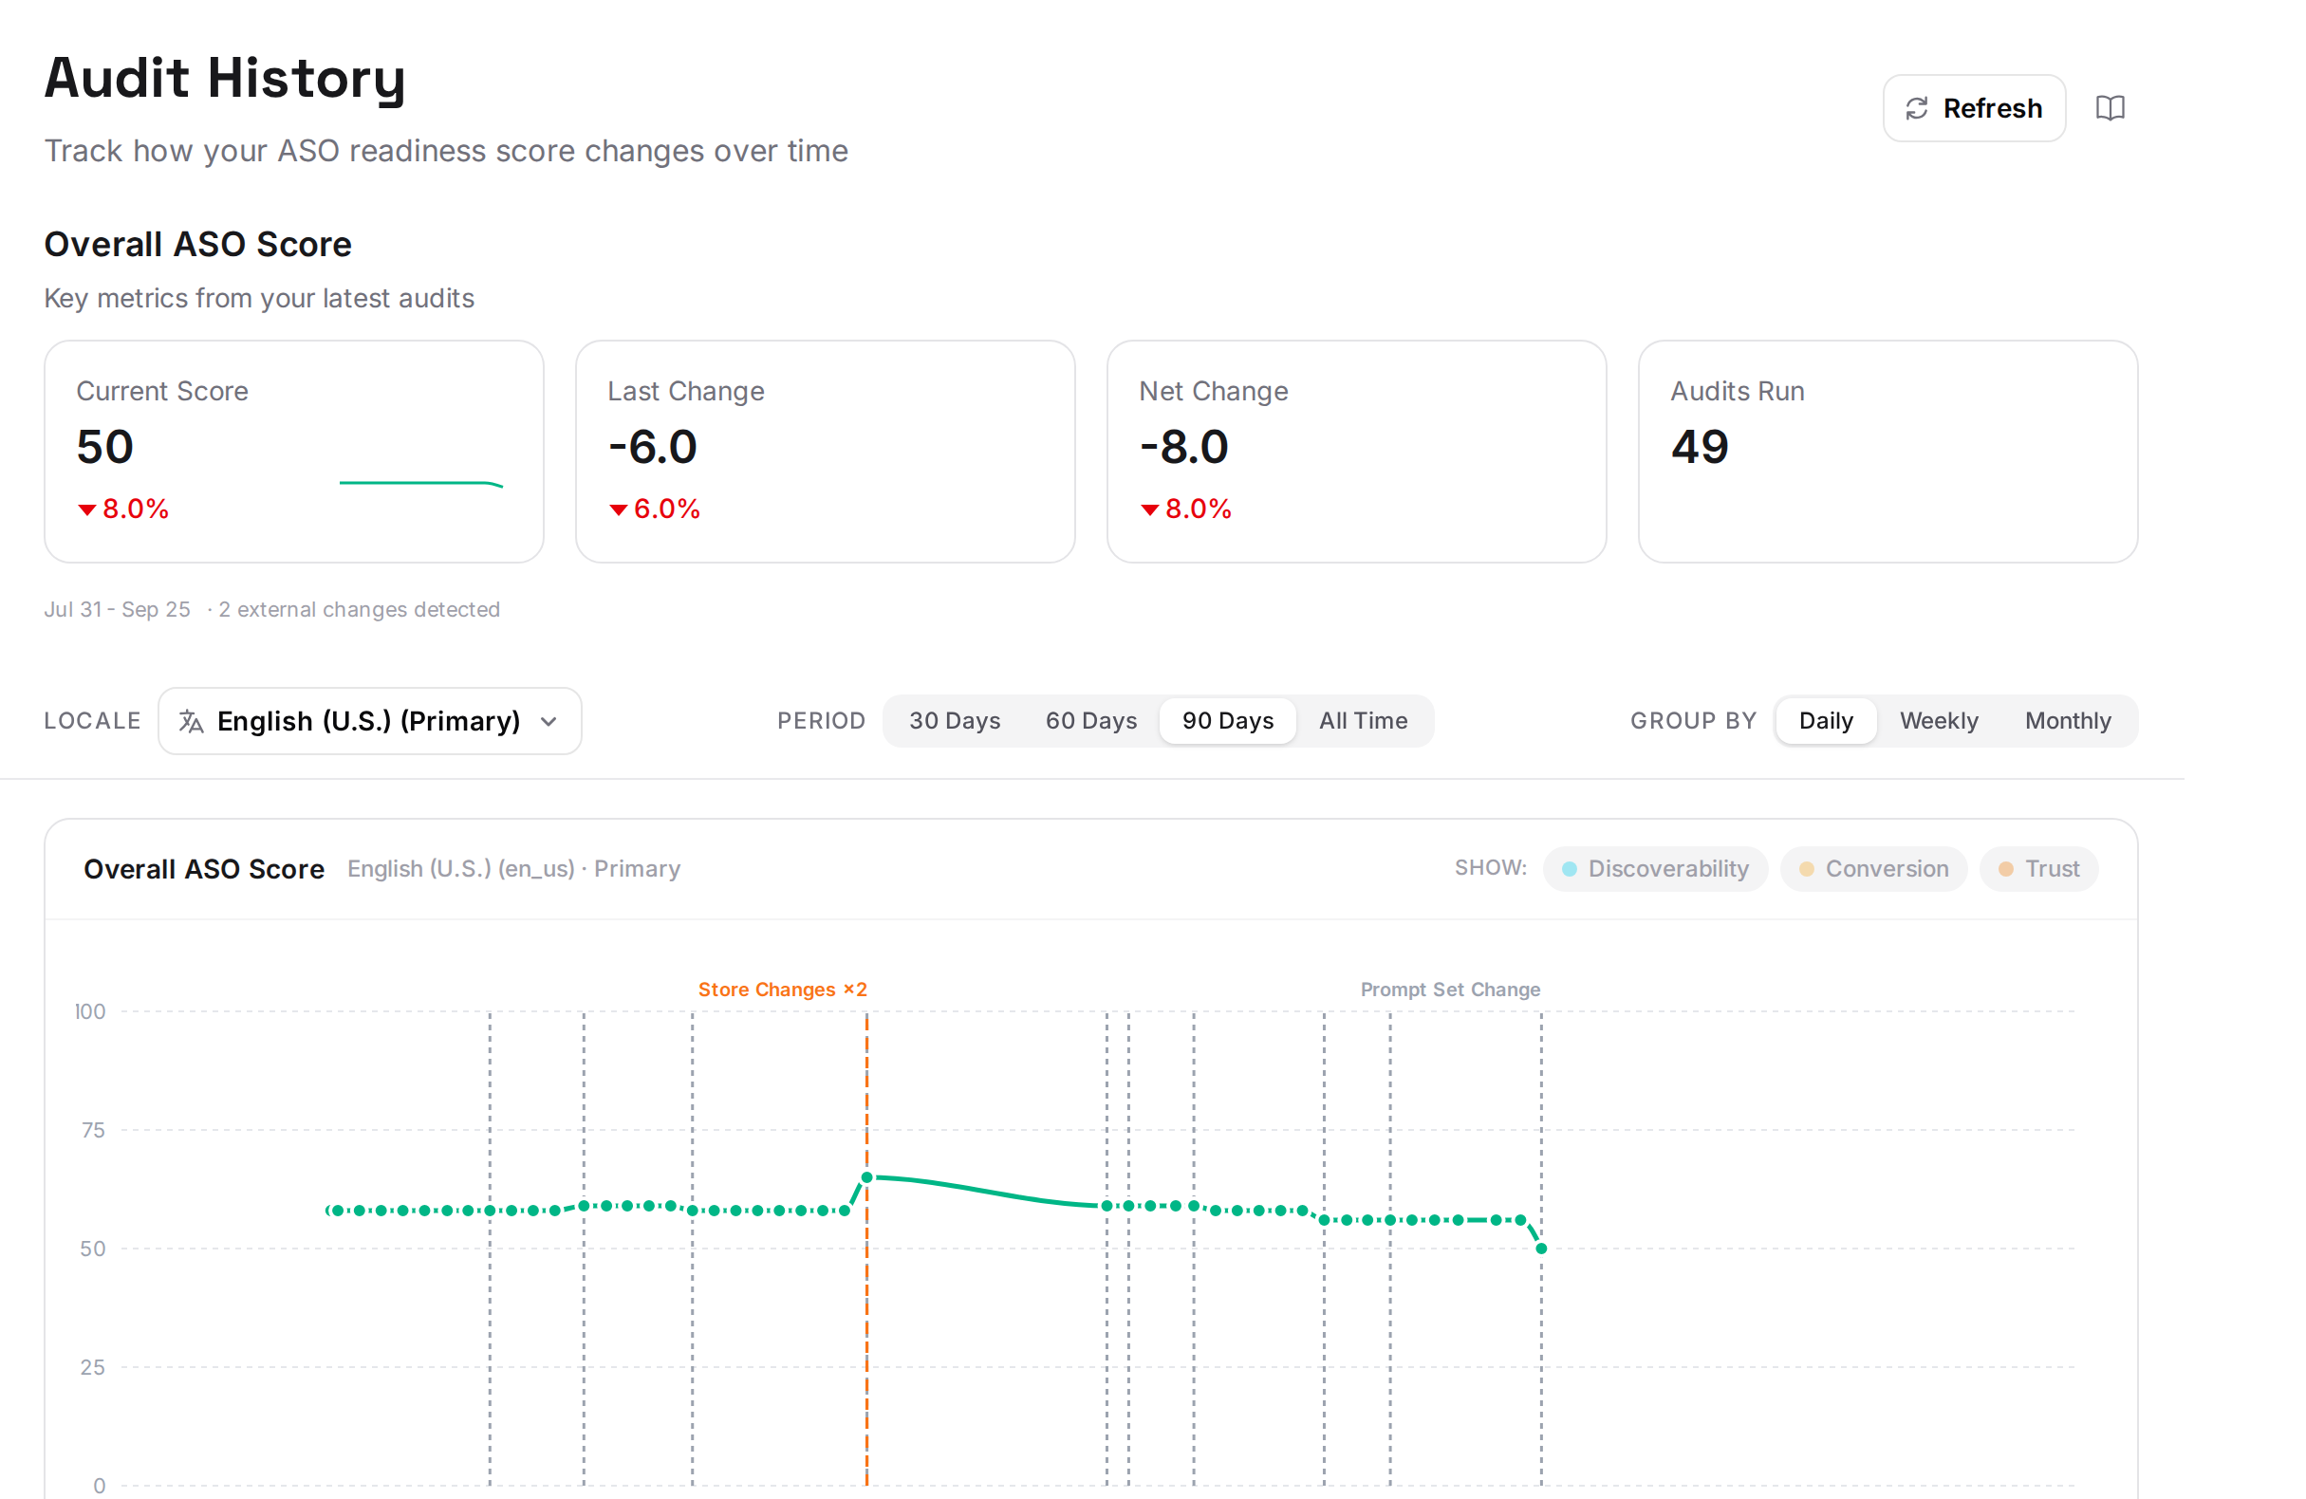Click the red down arrow in Current Score card
The width and height of the screenshot is (2306, 1499).
click(x=87, y=510)
